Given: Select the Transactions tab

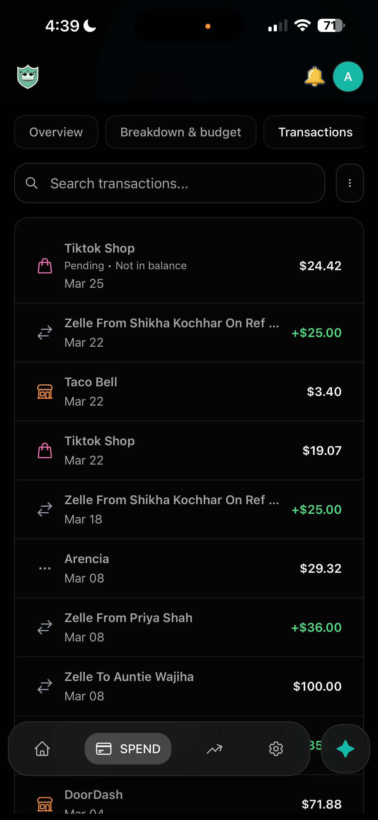Looking at the screenshot, I should click(x=315, y=132).
